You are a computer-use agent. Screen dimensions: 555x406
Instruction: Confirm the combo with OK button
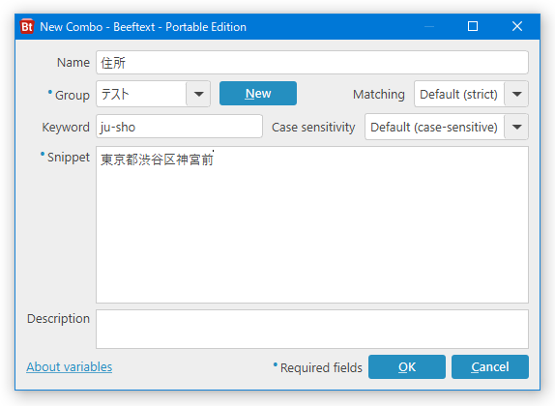pyautogui.click(x=407, y=367)
